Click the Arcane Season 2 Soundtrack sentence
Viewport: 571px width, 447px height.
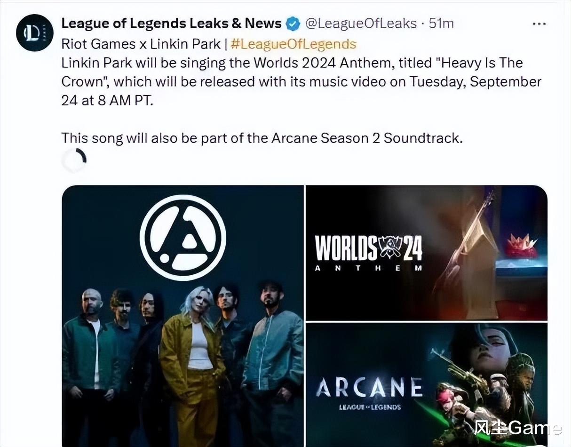(x=262, y=138)
